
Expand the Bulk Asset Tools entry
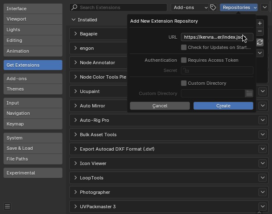click(75, 134)
